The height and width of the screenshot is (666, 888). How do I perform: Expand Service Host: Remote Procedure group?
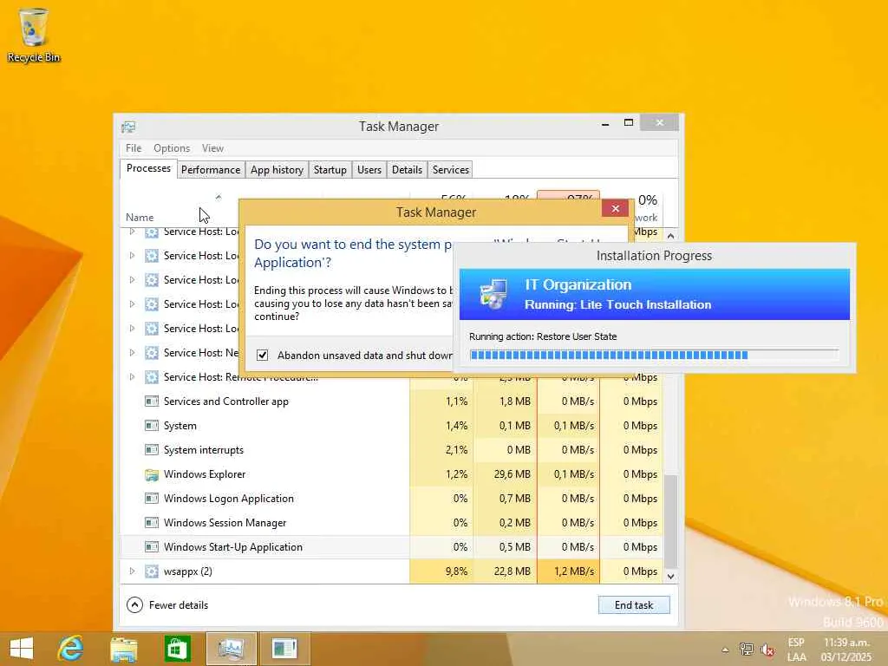(132, 376)
